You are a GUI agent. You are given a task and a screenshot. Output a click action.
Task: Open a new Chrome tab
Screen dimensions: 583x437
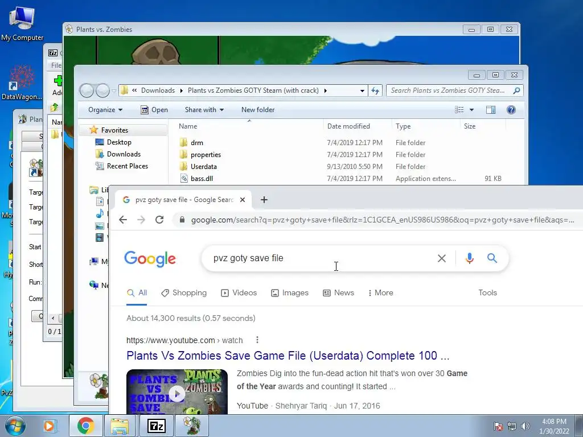[x=264, y=200]
